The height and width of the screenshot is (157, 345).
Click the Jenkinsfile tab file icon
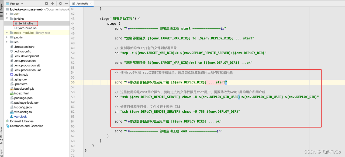74,3
